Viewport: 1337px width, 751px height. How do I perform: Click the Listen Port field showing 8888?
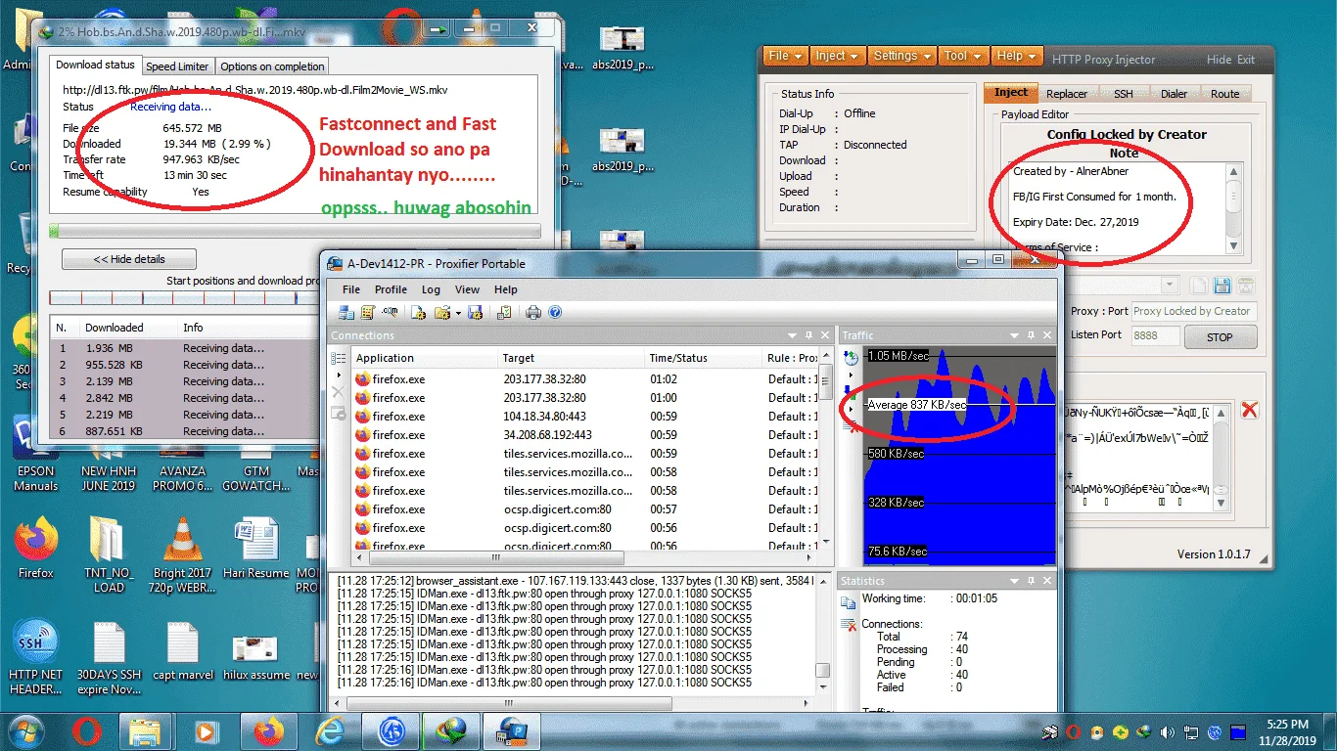click(1155, 334)
